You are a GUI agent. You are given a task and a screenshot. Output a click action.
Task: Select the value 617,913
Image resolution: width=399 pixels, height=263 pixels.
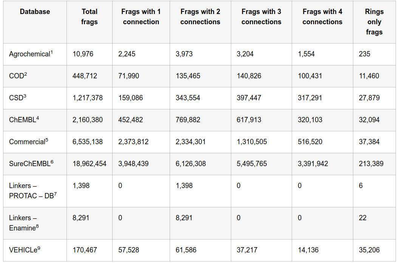[249, 120]
